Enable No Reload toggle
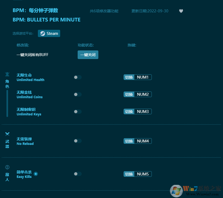 (78, 141)
